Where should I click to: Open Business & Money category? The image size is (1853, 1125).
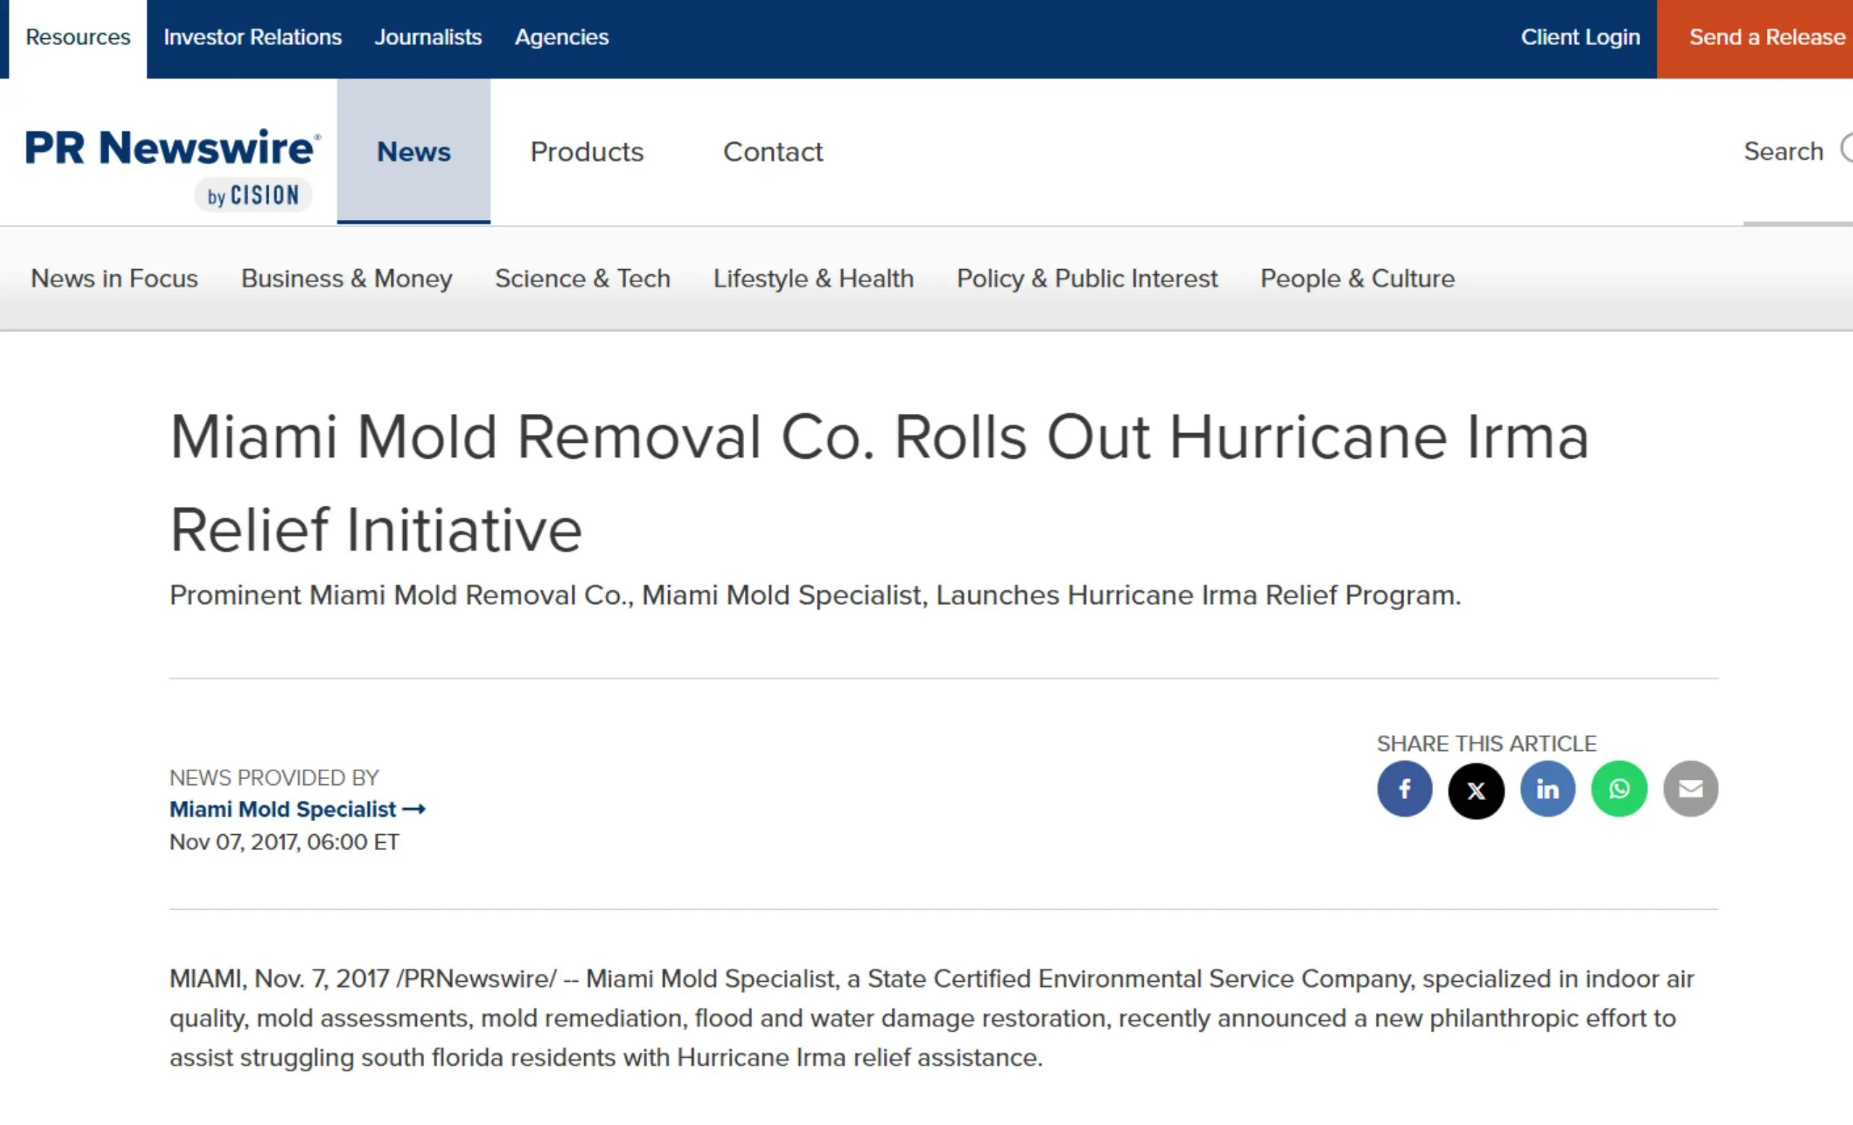[347, 279]
